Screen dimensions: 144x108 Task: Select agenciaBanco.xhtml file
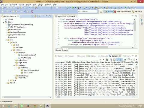coord(30,70)
